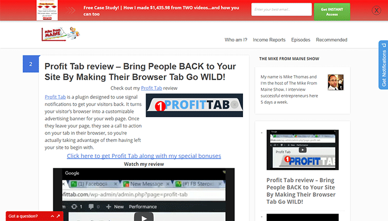Click the Free Case Study banner text
The height and width of the screenshot is (221, 388).
[x=161, y=11]
